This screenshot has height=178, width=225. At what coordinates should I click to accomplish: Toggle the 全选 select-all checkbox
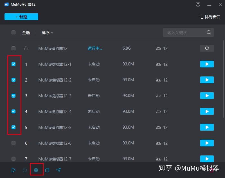coord(13,32)
